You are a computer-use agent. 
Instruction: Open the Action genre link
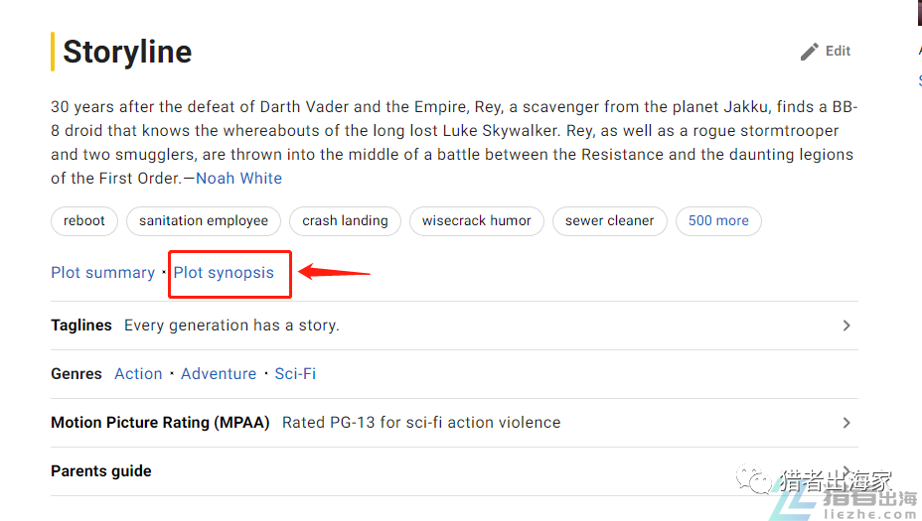(138, 374)
